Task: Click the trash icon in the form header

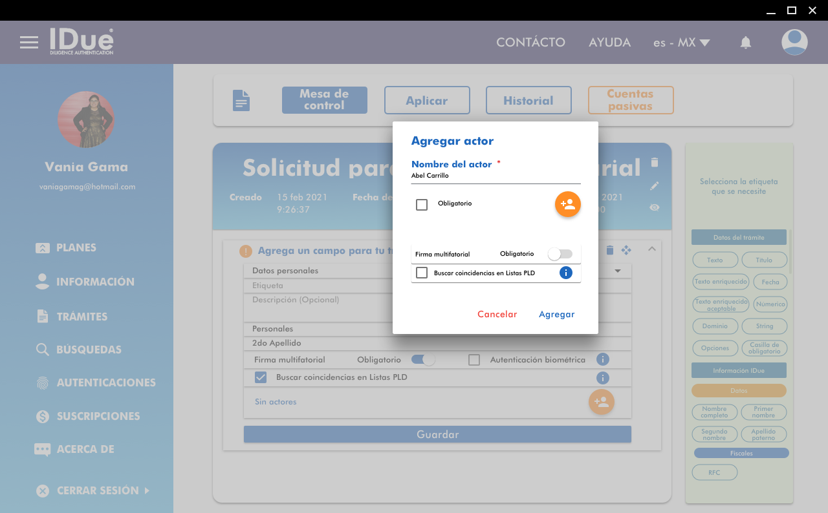Action: coord(655,162)
